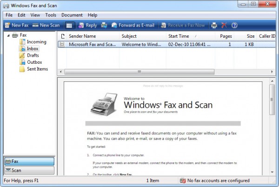The width and height of the screenshot is (279, 187).
Task: Click 'For Help, press F1' status text
Action: coord(21,180)
